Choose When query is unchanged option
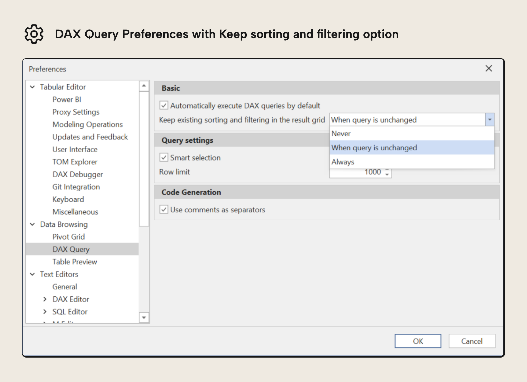 pos(412,148)
